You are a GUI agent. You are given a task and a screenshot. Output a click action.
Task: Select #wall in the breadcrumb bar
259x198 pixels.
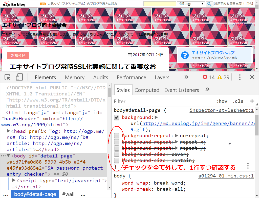(x=68, y=194)
